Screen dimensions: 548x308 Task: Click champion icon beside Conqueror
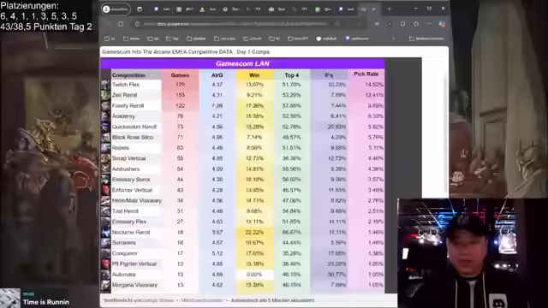(105, 253)
